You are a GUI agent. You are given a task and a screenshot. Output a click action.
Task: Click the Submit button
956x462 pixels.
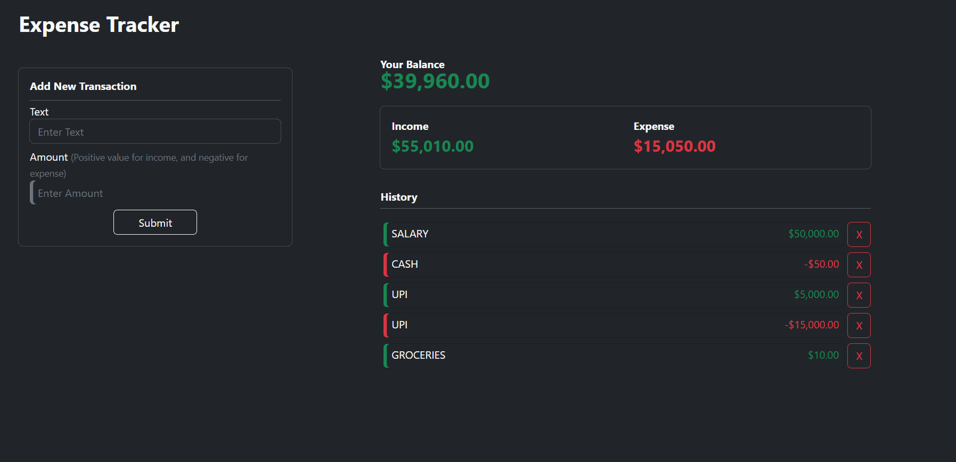click(x=155, y=222)
